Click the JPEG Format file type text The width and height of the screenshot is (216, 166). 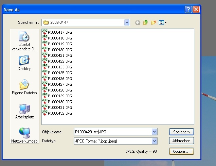coord(96,141)
